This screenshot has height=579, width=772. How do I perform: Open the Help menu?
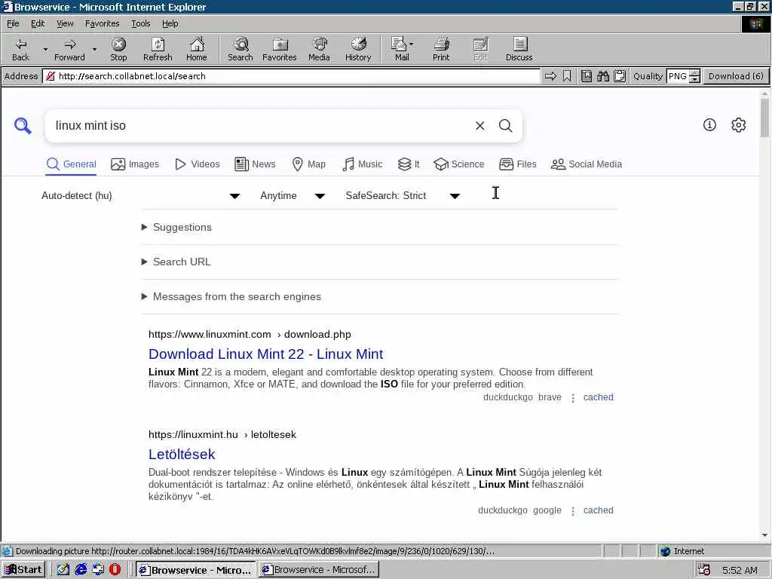click(x=170, y=23)
